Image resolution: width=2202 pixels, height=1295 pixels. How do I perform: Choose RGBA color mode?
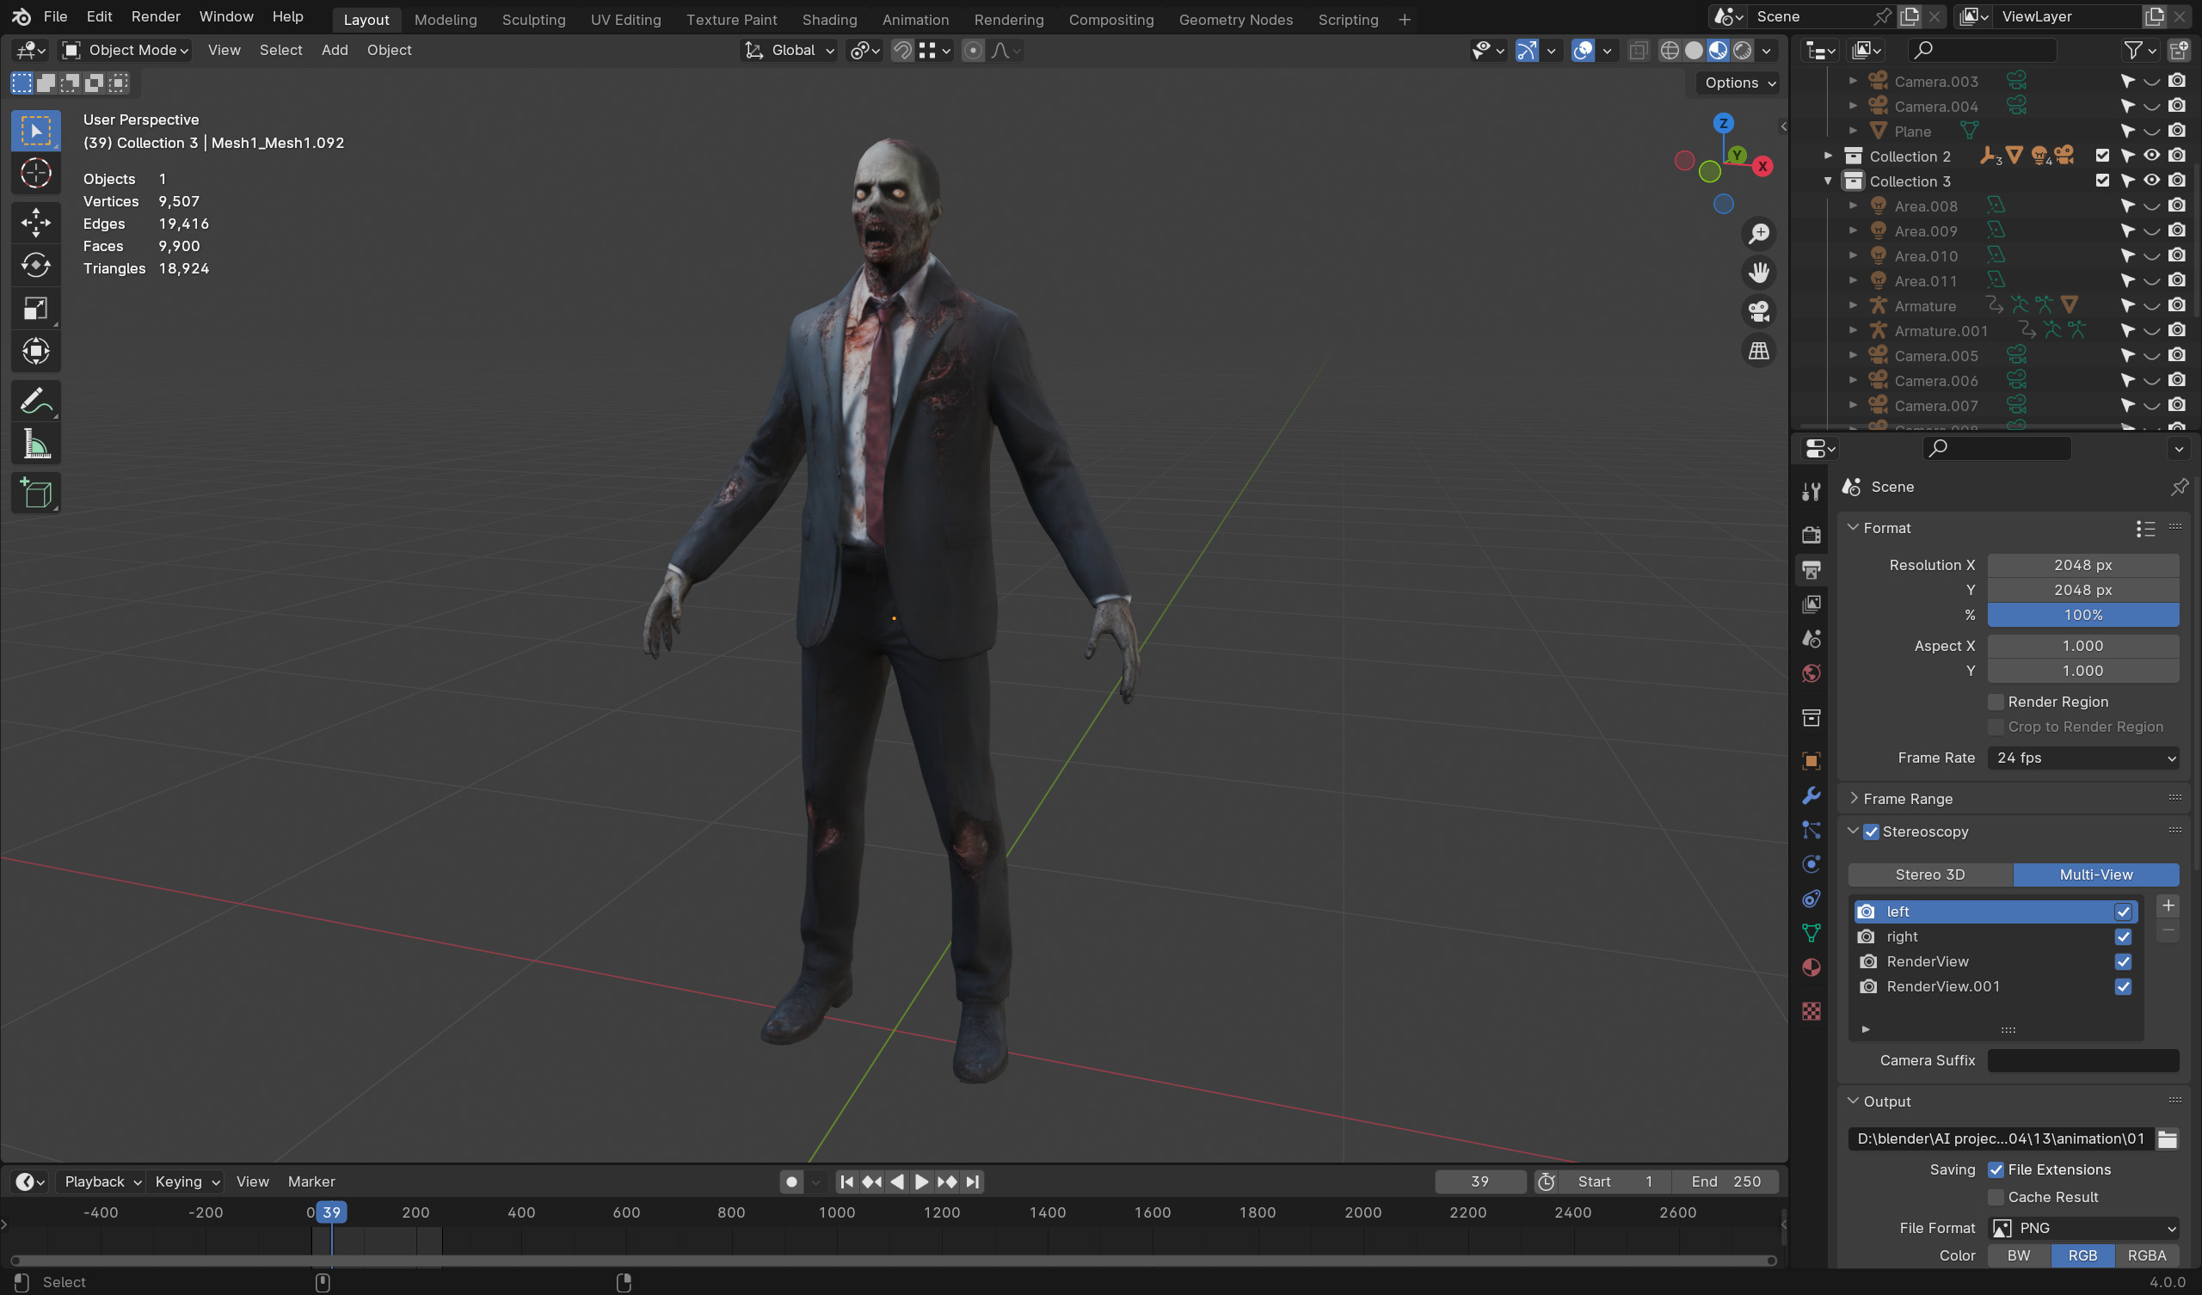pyautogui.click(x=2146, y=1255)
